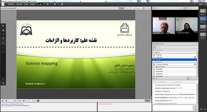Switch Q&A to presenter view icon
The width and height of the screenshot is (207, 112).
pyautogui.click(x=188, y=78)
